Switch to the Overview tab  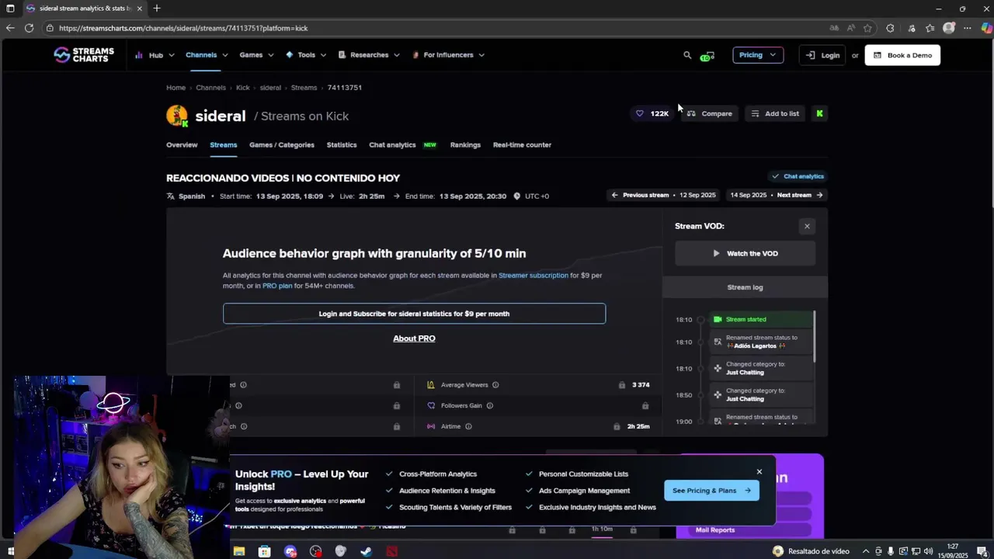tap(182, 145)
